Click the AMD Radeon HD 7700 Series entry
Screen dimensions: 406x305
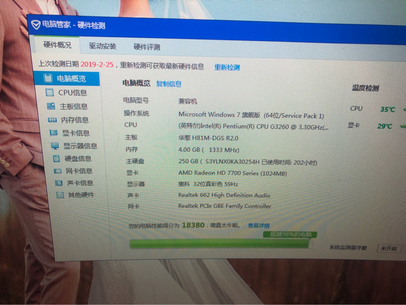click(232, 173)
